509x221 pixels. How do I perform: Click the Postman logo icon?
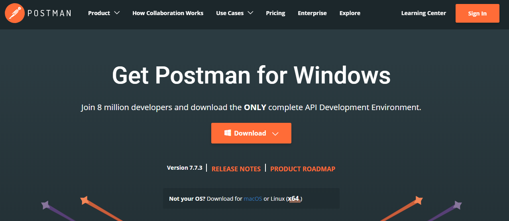click(x=14, y=13)
